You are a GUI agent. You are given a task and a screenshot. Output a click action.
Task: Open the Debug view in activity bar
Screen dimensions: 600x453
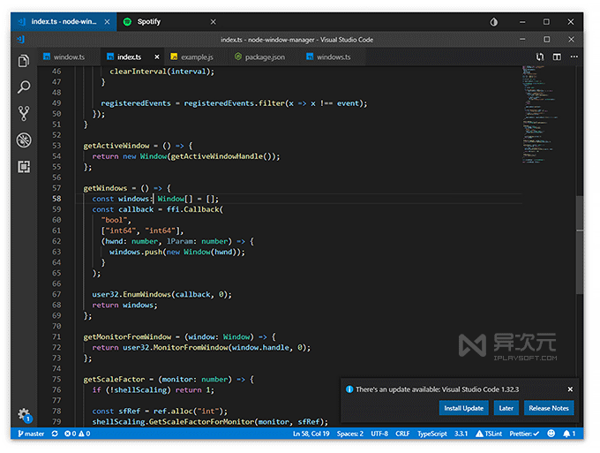click(x=24, y=140)
